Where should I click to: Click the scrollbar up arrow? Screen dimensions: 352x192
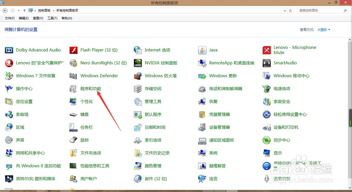click(350, 40)
